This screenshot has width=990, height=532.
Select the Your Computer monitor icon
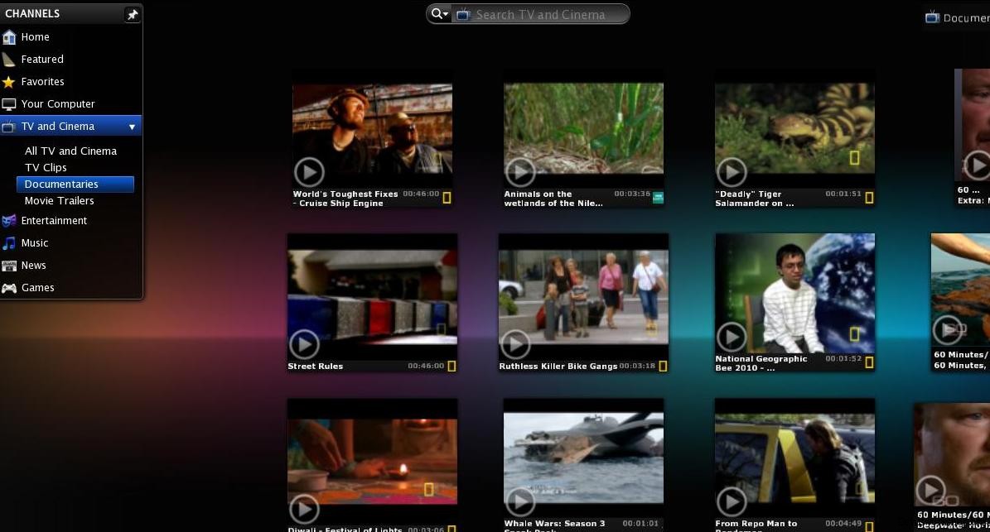[x=9, y=104]
